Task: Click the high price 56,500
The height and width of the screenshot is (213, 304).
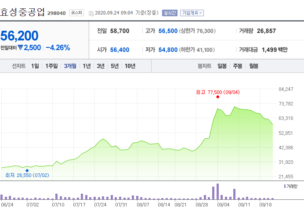Action: pyautogui.click(x=168, y=31)
